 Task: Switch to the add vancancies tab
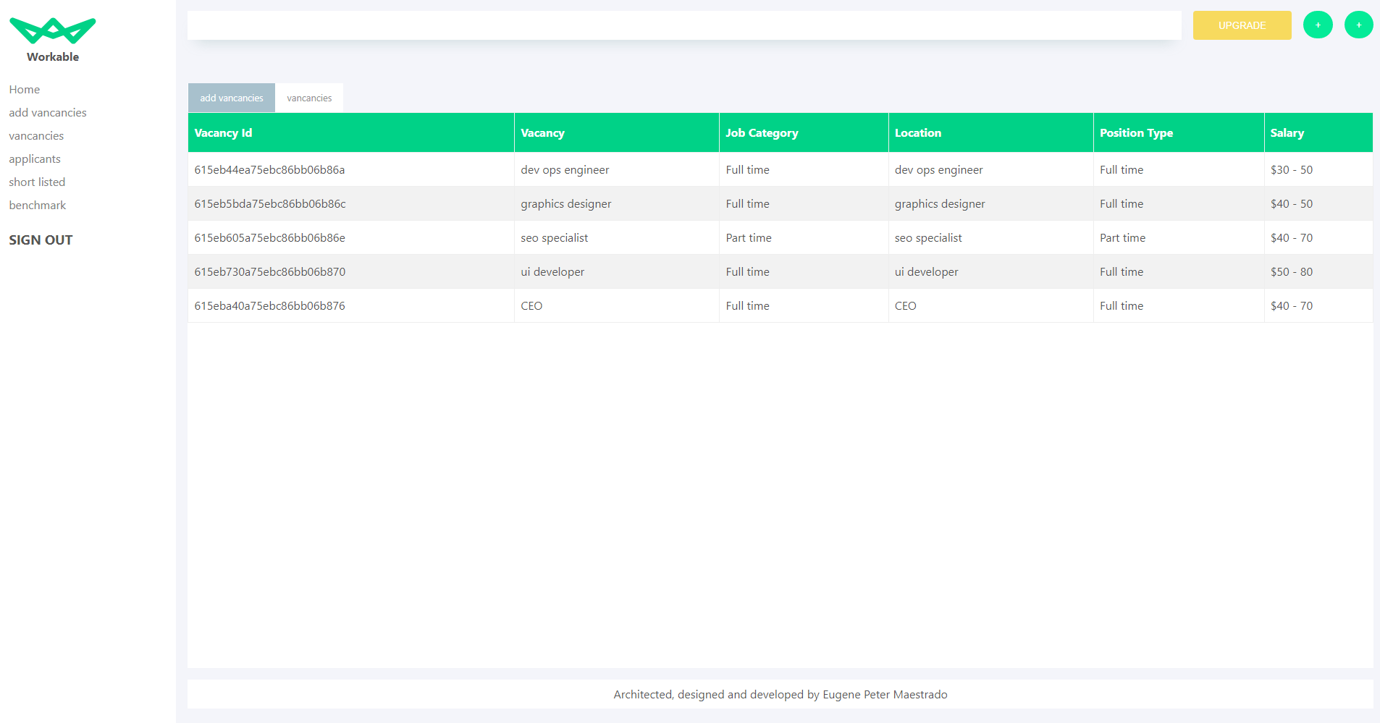232,98
